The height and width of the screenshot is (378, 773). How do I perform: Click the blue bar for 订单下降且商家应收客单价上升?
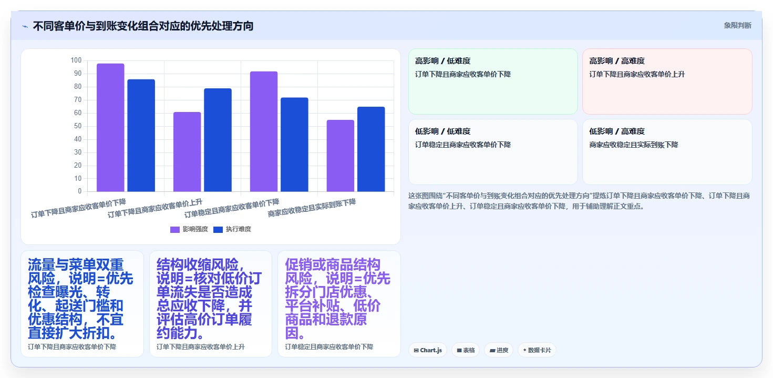point(218,140)
